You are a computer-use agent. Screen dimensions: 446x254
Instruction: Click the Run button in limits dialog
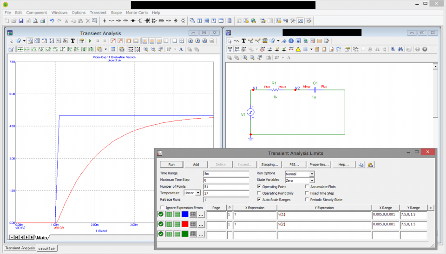click(171, 165)
